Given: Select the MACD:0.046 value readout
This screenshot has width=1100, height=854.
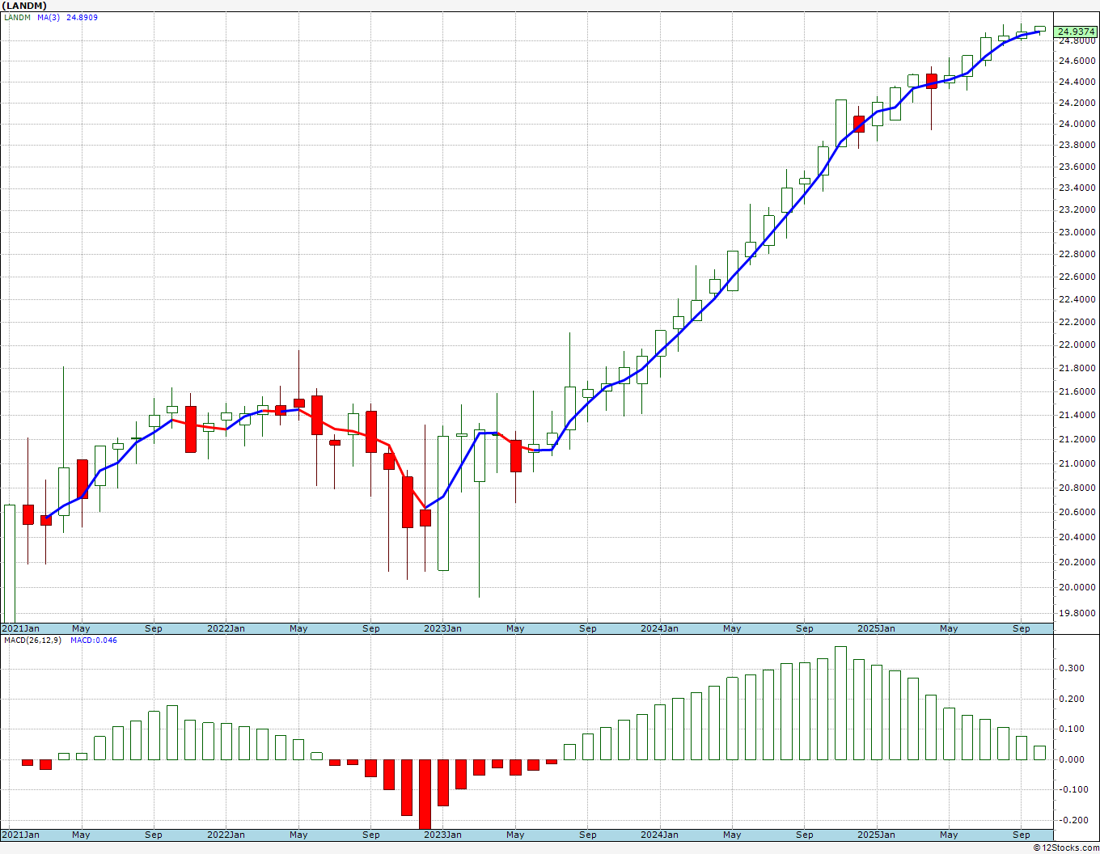Looking at the screenshot, I should point(94,640).
